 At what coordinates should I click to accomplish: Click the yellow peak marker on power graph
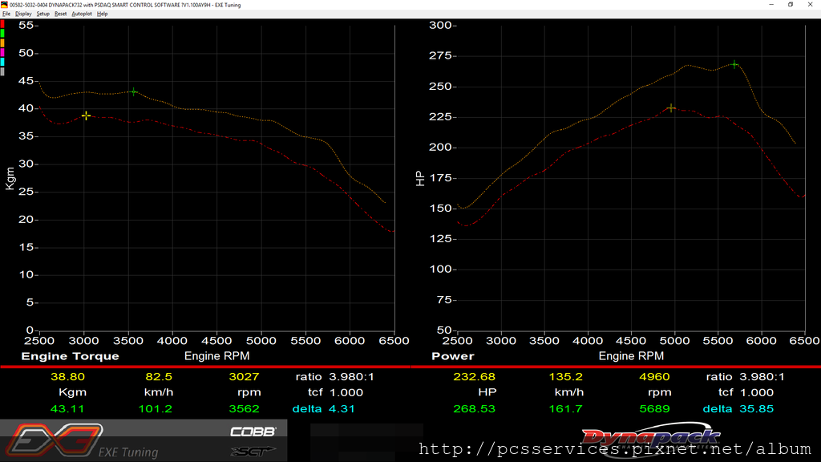click(671, 108)
